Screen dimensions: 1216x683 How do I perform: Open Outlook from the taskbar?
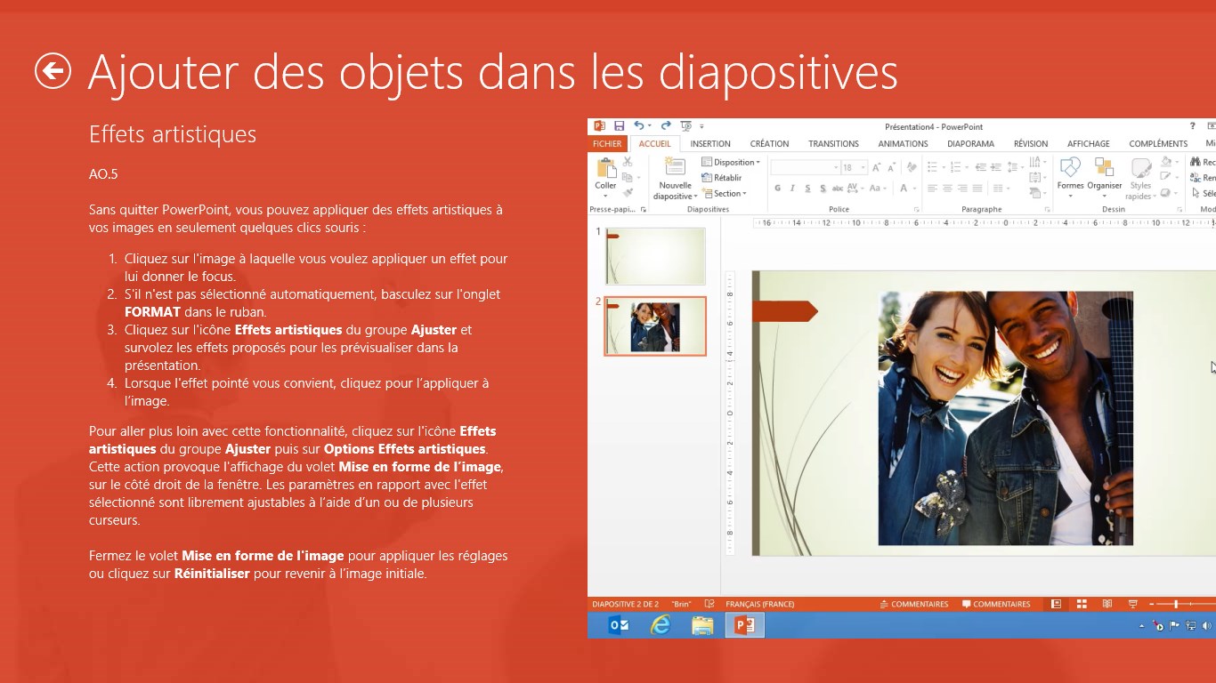click(619, 625)
